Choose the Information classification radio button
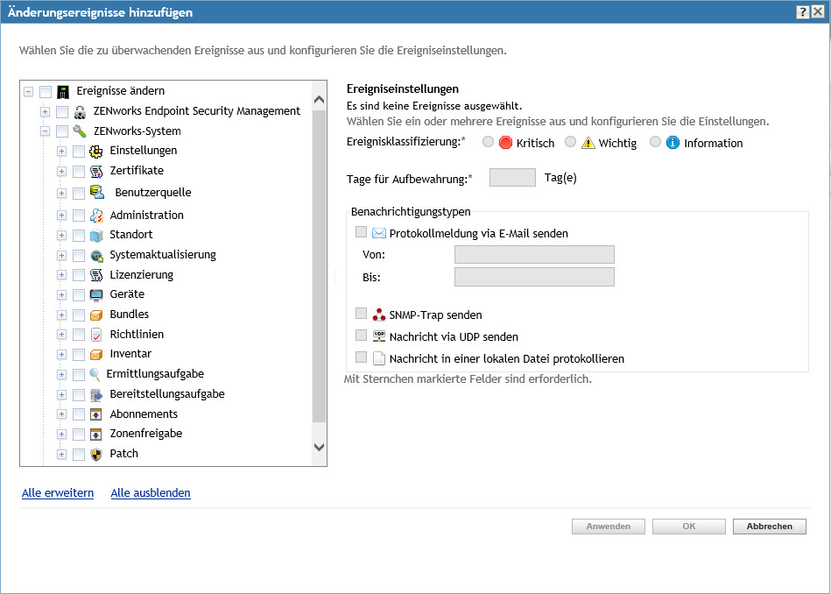 (x=655, y=142)
